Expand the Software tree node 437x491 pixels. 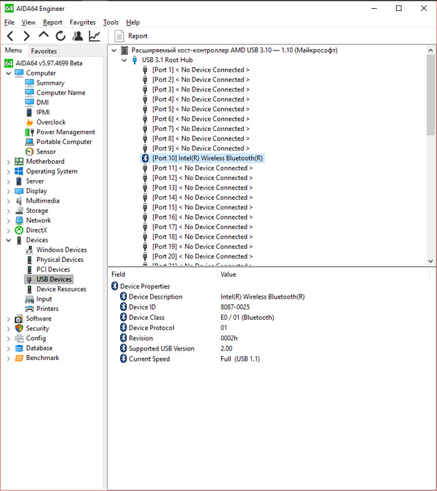[8, 319]
